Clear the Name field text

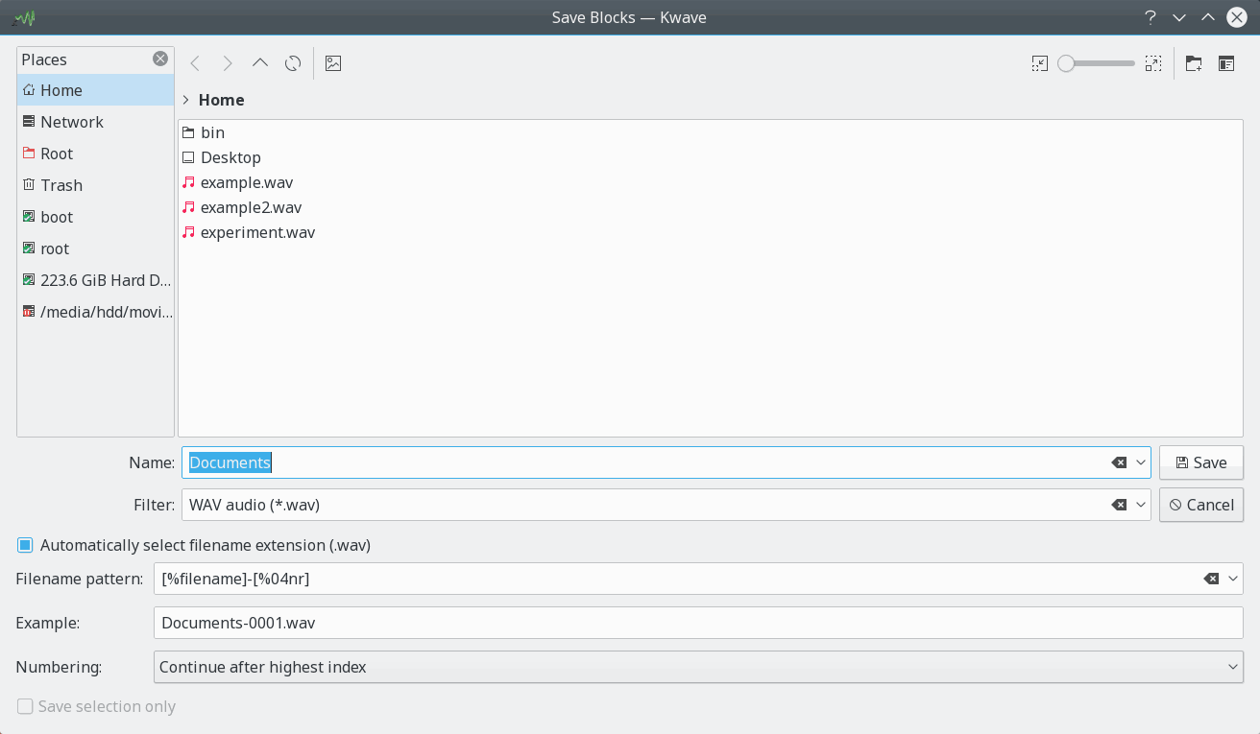click(1119, 462)
